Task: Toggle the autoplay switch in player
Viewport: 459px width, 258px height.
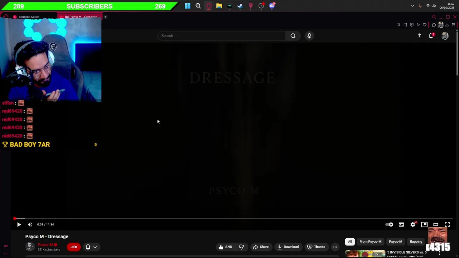Action: point(389,225)
